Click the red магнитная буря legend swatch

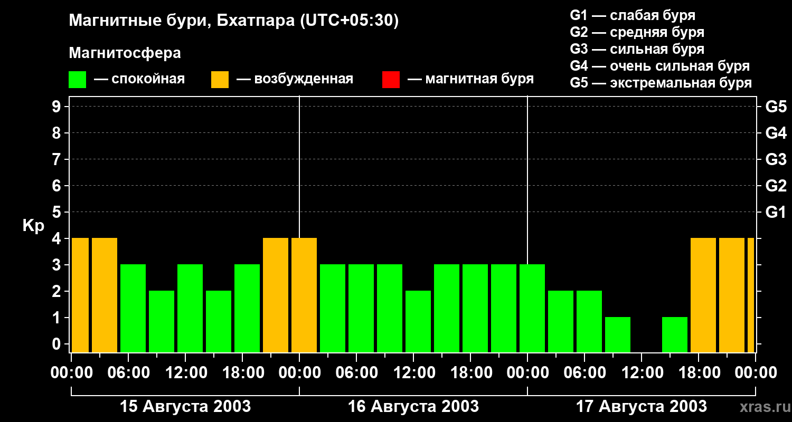click(x=391, y=80)
